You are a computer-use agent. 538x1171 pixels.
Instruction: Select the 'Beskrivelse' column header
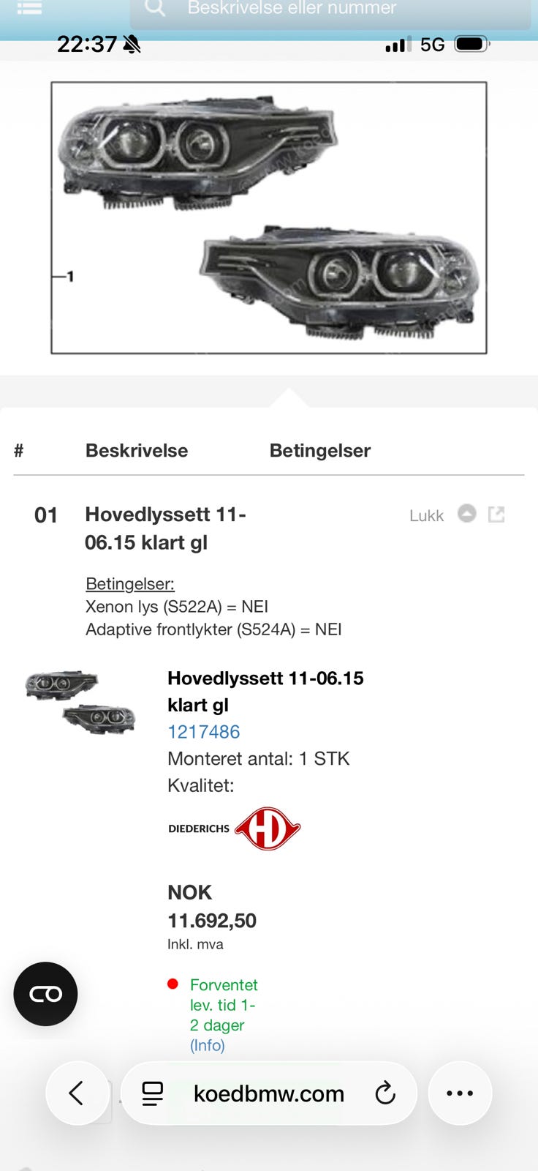tap(137, 451)
